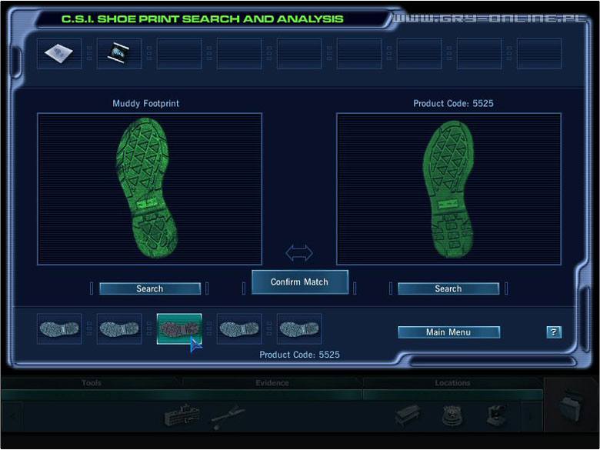This screenshot has height=450, width=600.
Task: Open the briefcase case file icon
Action: (570, 408)
